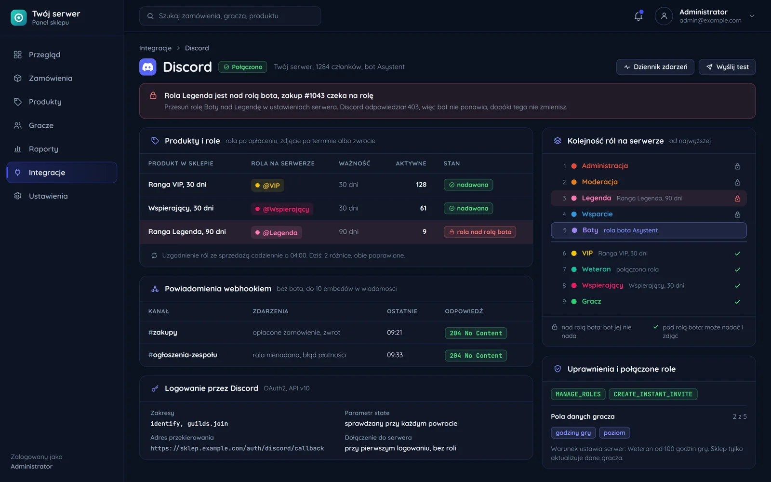The height and width of the screenshot is (482, 771).
Task: Click the lock icon on Administracja role
Action: pos(737,166)
